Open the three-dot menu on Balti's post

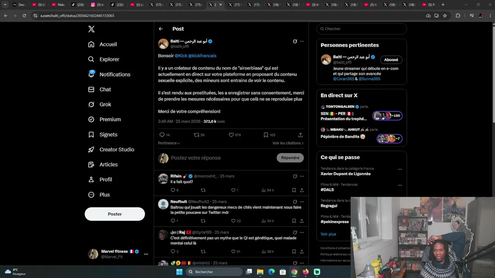click(x=302, y=41)
